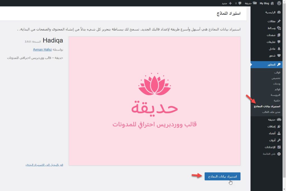Click the أعضاء user icon
The image size is (286, 191).
279,133
